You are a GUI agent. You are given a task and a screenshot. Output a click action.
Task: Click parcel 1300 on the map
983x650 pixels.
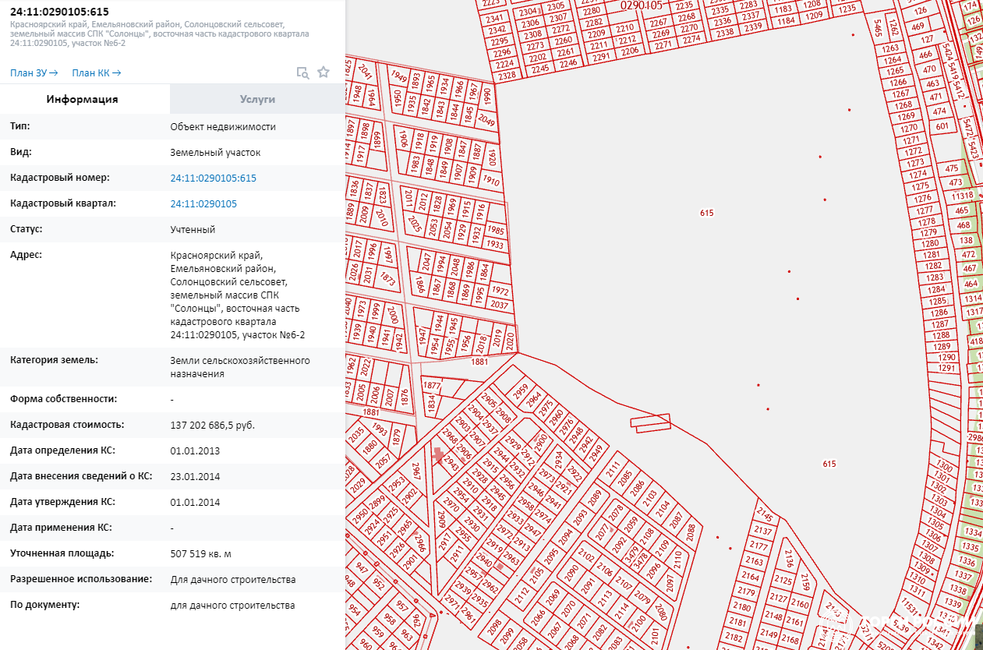pyautogui.click(x=942, y=466)
